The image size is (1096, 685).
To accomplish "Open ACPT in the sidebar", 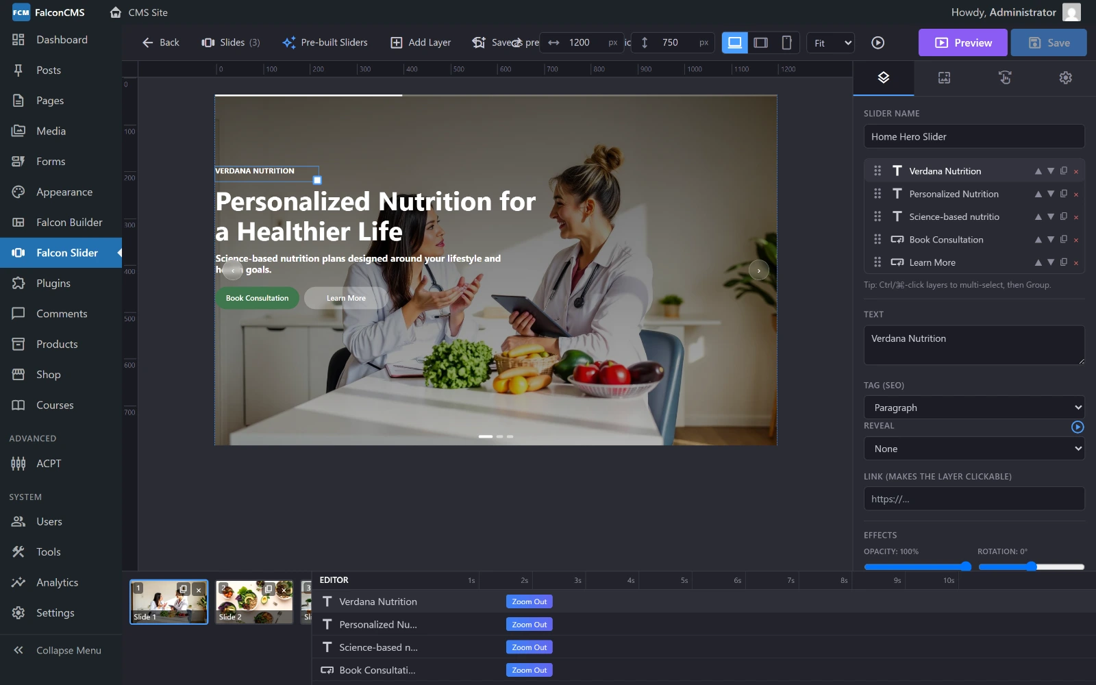I will (x=61, y=463).
